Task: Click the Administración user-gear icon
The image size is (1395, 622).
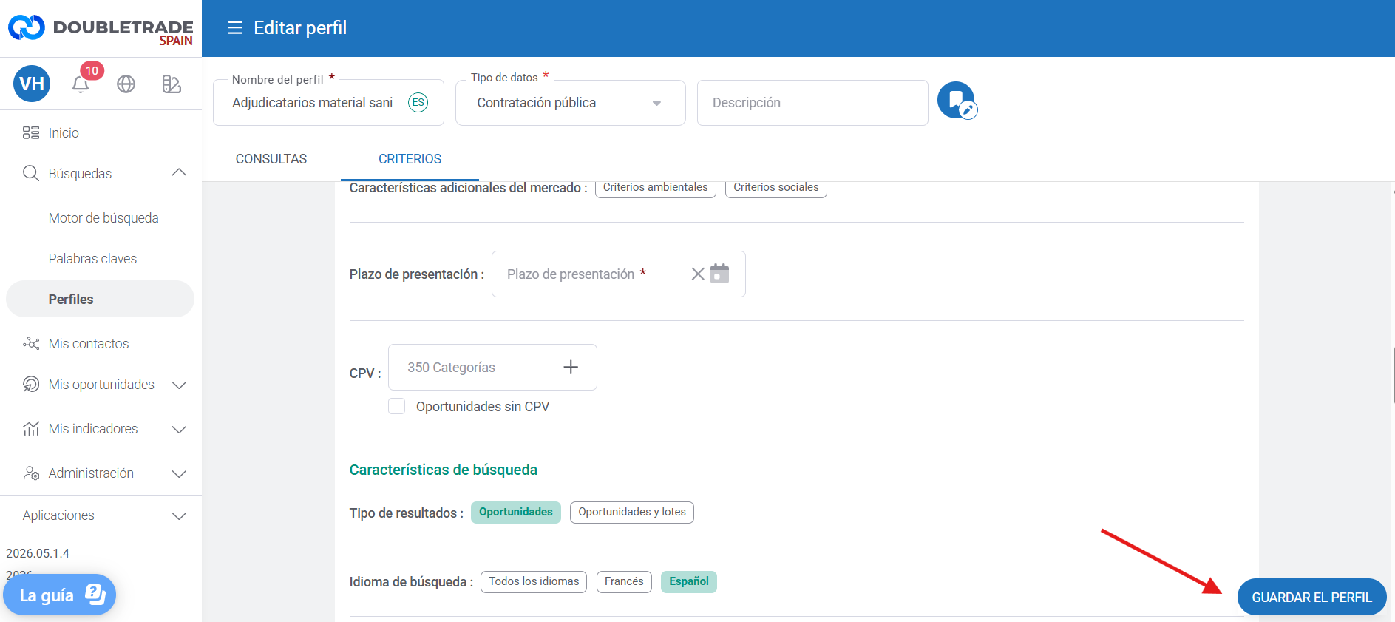Action: (31, 473)
